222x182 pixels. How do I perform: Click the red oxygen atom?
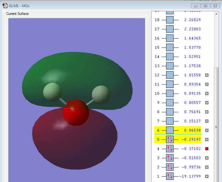click(x=76, y=113)
